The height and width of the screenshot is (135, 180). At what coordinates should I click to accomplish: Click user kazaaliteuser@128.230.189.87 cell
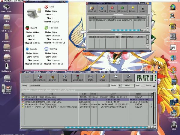coord(113,104)
